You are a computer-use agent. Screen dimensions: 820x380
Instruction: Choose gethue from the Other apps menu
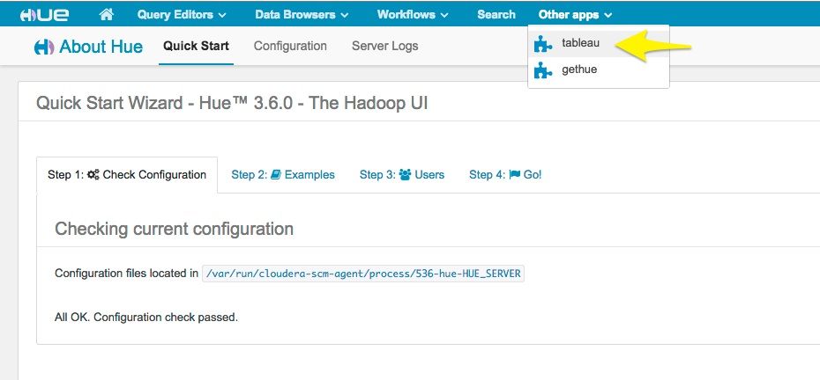click(579, 69)
